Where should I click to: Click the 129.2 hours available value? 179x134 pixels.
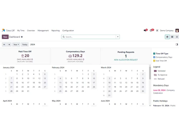[x=77, y=56]
